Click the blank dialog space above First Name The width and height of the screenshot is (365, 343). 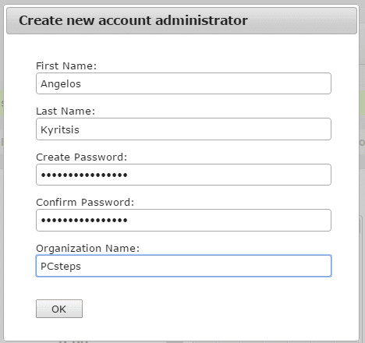[x=182, y=47]
